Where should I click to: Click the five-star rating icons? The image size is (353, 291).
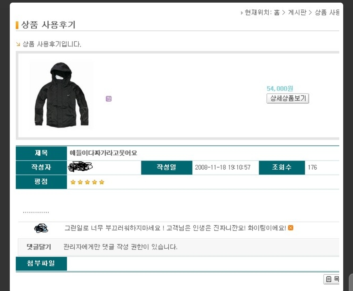(87, 182)
